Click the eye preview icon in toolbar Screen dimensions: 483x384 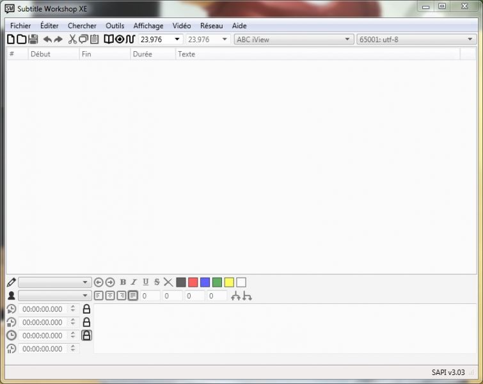click(120, 39)
